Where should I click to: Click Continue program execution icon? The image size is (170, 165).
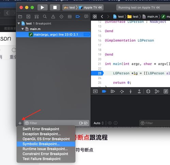coord(113,91)
